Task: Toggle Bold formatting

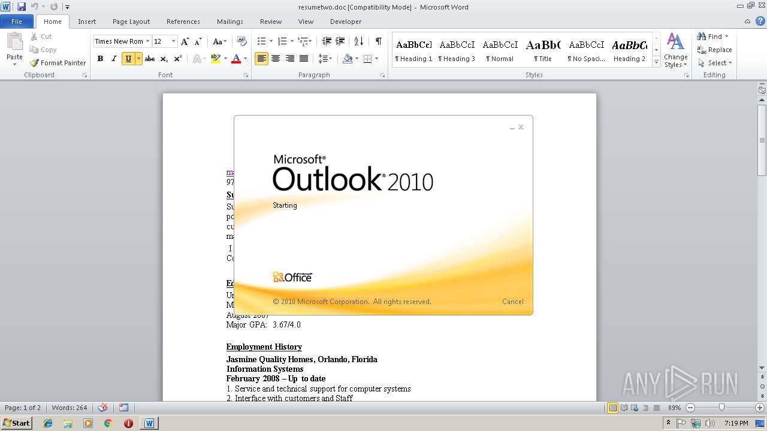Action: click(x=100, y=59)
